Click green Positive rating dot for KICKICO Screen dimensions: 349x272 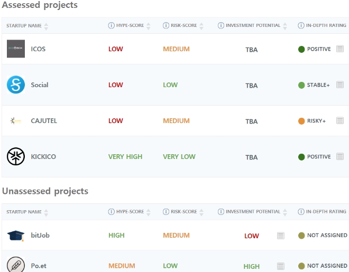pyautogui.click(x=301, y=157)
